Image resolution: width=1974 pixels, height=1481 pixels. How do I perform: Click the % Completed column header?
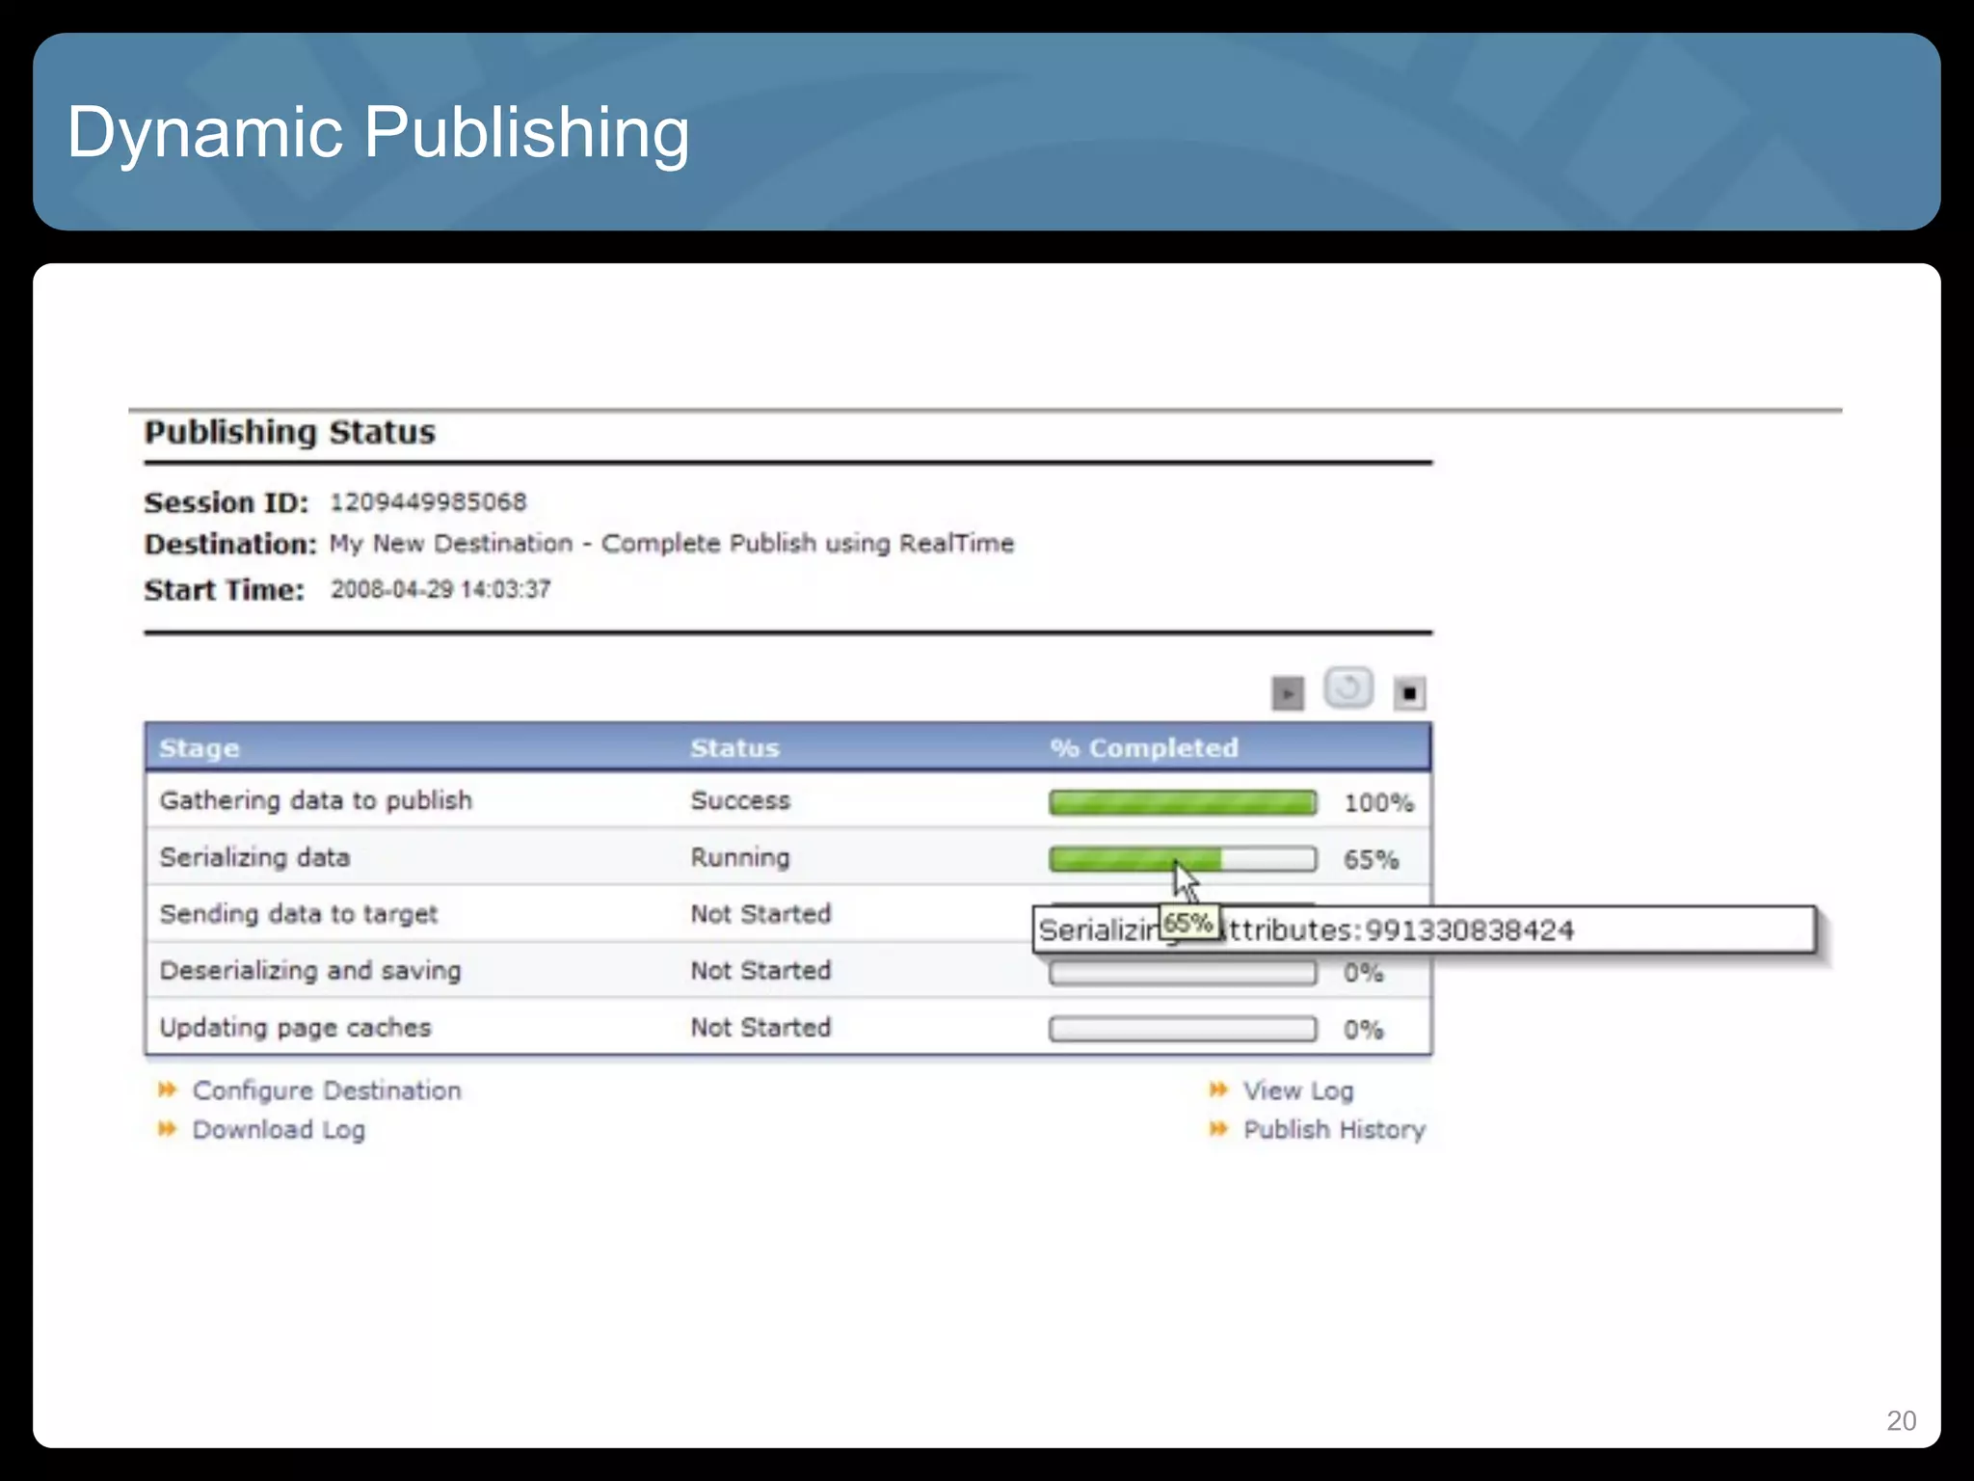pos(1144,748)
